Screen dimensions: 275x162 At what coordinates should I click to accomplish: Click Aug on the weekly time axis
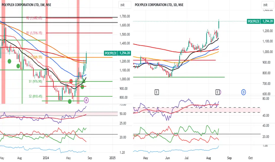pyautogui.click(x=19, y=158)
